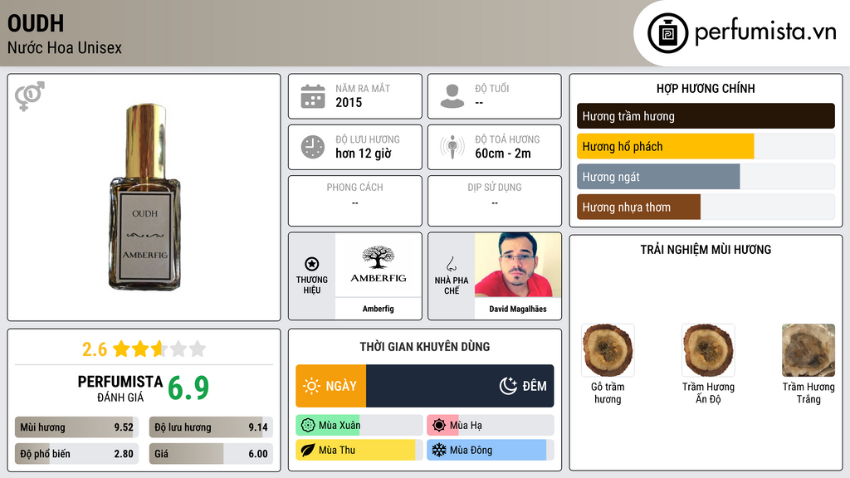Select the Gỗ trầm hương note image
This screenshot has width=850, height=478.
pyautogui.click(x=608, y=350)
